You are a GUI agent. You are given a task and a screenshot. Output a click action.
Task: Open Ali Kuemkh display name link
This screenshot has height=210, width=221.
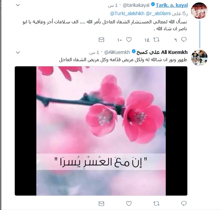162,52
